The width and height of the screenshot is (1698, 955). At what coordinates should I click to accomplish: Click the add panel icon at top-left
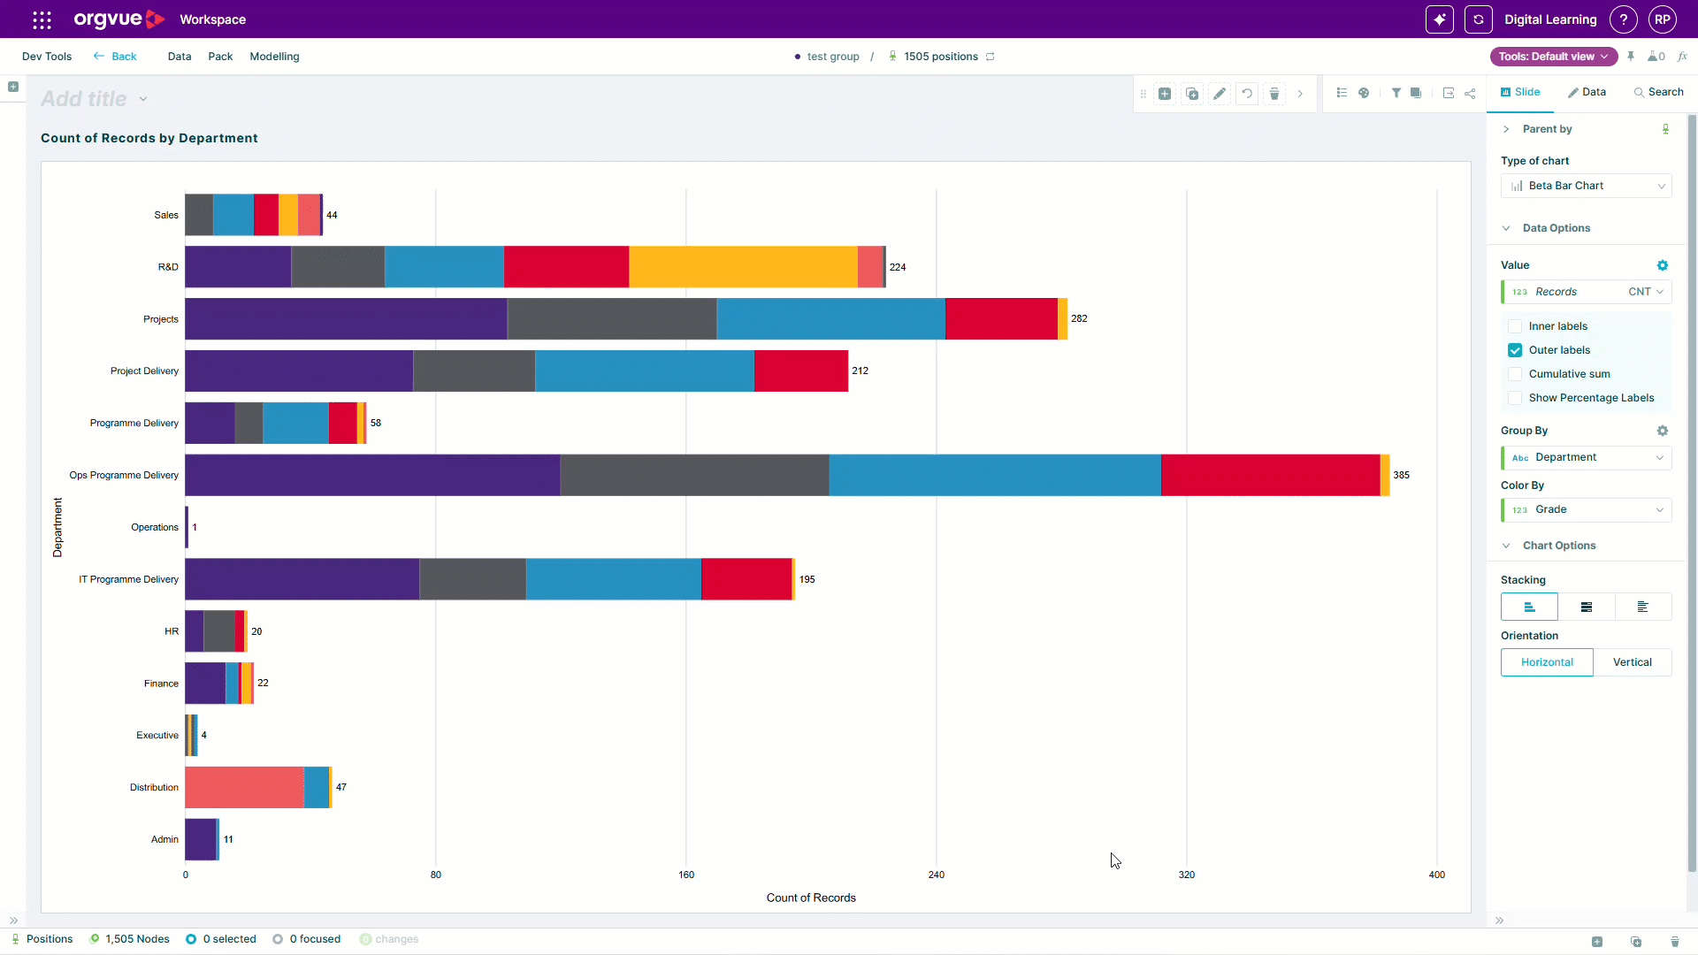tap(13, 87)
